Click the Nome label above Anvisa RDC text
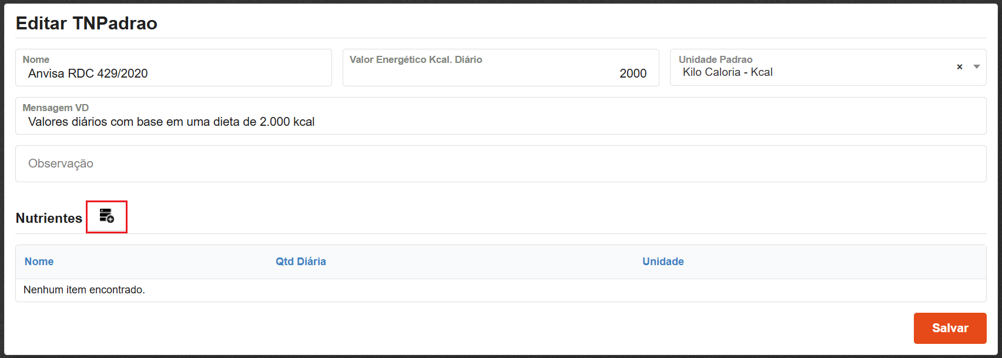 point(36,59)
